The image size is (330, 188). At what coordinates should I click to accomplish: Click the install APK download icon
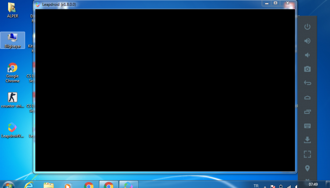pyautogui.click(x=307, y=140)
